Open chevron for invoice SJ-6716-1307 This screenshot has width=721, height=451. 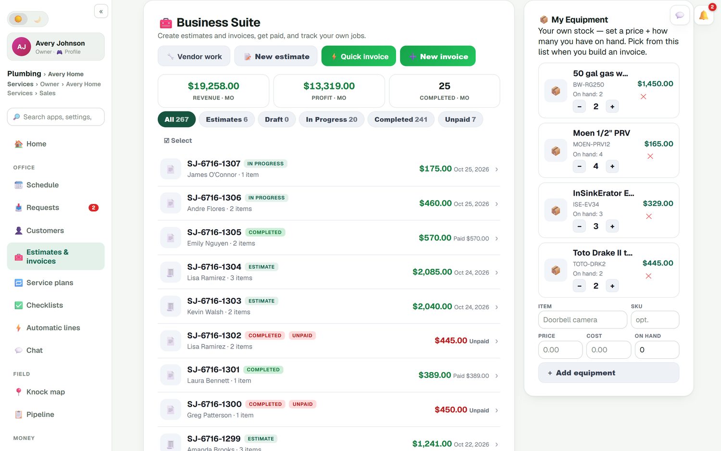tap(497, 169)
